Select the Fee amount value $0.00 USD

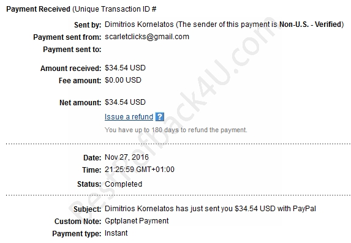[123, 80]
